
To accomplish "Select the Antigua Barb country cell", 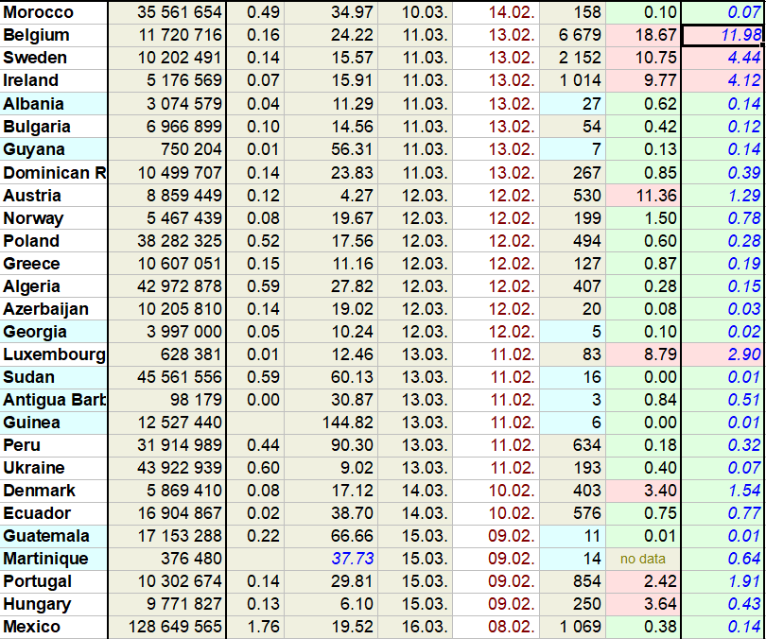I will (53, 400).
